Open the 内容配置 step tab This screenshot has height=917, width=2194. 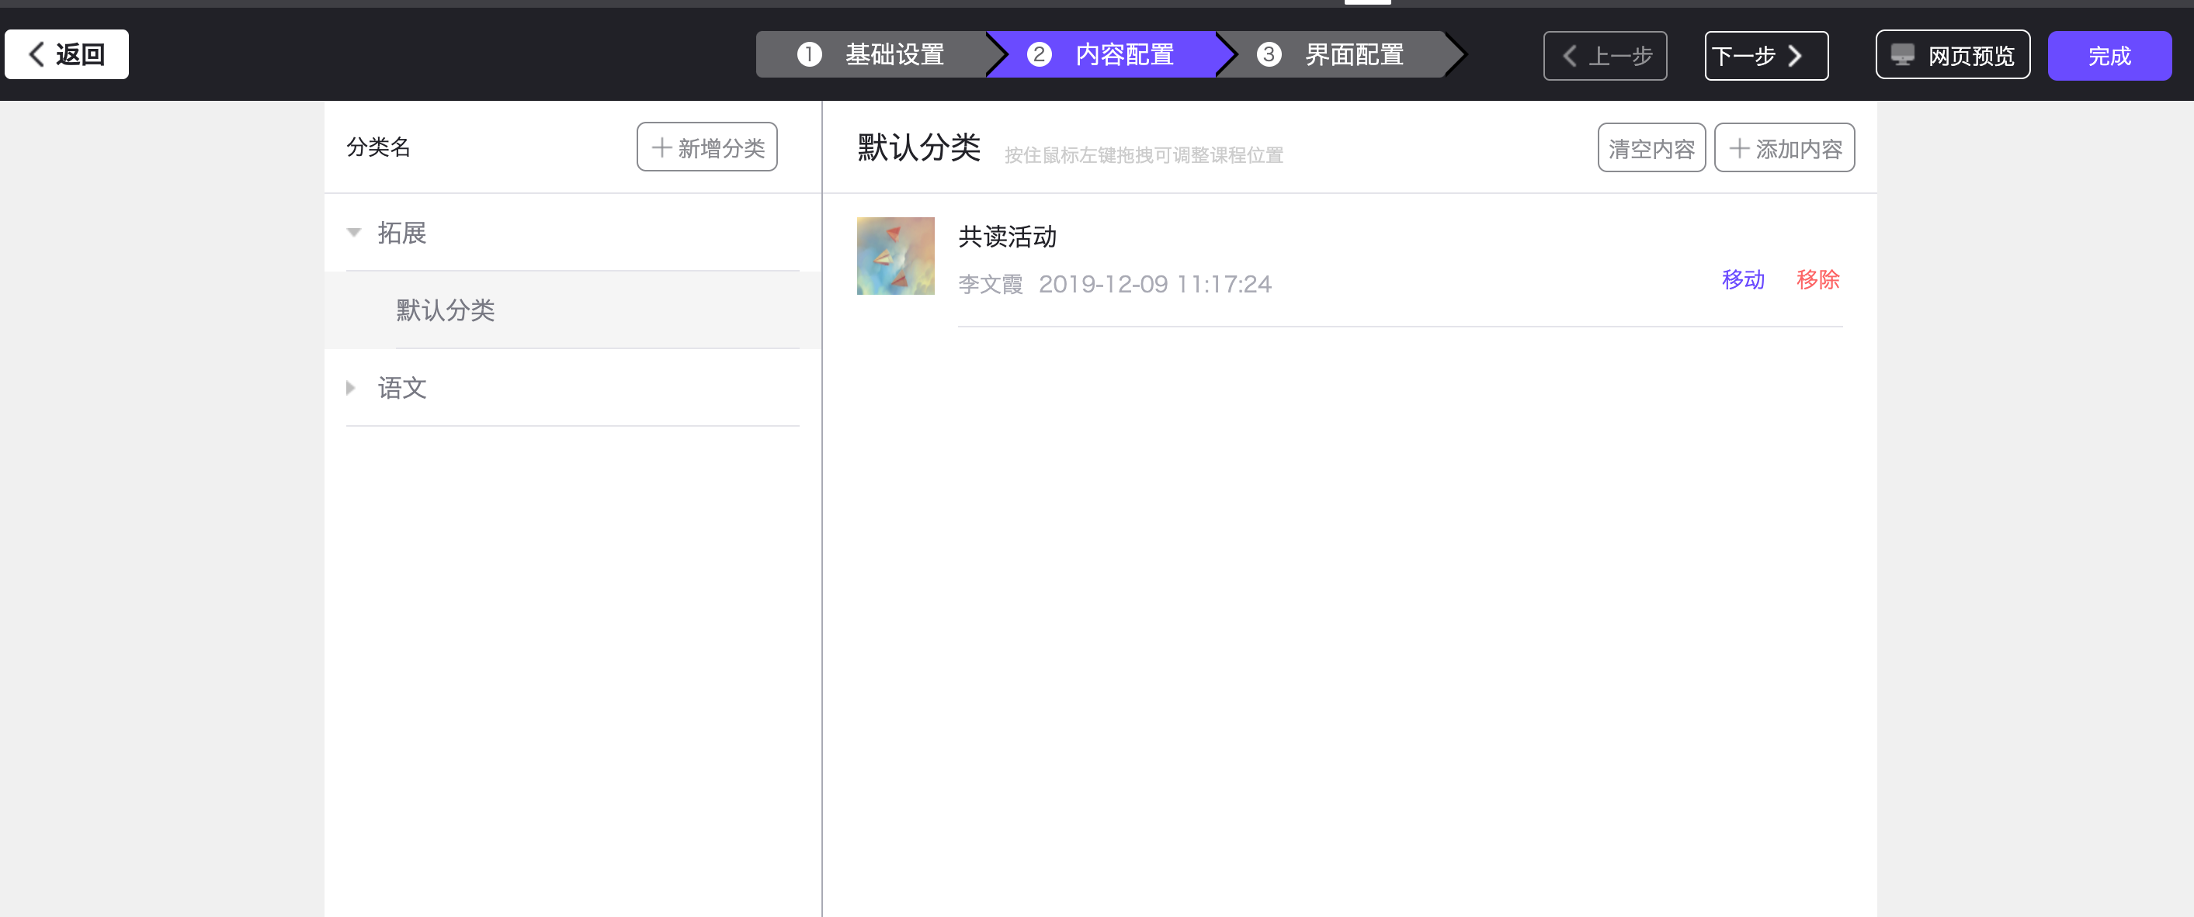pyautogui.click(x=1123, y=54)
